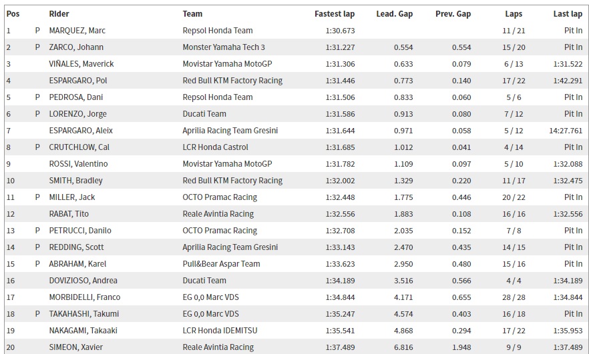Open rider MARQUEZ, Marc
Screen dimensions: 589x354
click(77, 31)
